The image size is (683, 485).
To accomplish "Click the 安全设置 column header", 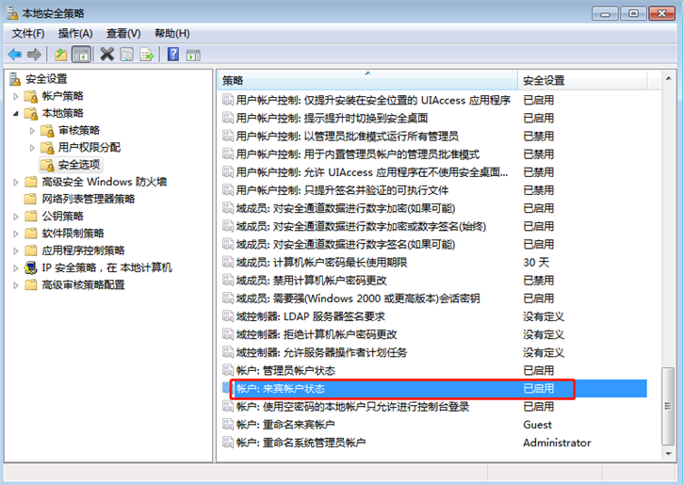I will (589, 80).
